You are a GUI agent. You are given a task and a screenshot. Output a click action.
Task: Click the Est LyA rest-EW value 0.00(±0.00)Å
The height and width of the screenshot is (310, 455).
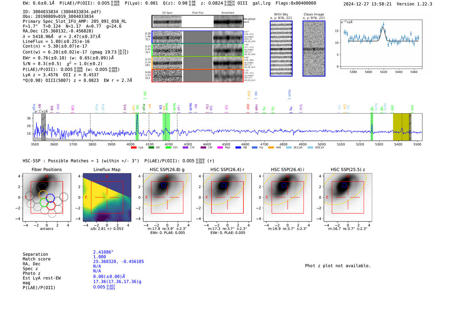[x=109, y=276]
